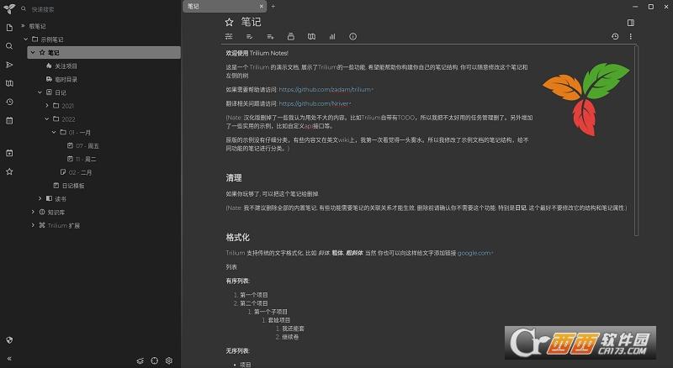Click the quick search input field

click(x=103, y=9)
